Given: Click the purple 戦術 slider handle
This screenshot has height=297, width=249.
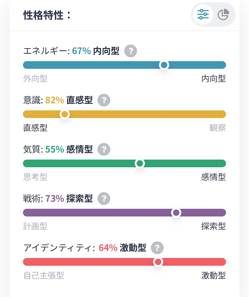Looking at the screenshot, I should tap(176, 213).
